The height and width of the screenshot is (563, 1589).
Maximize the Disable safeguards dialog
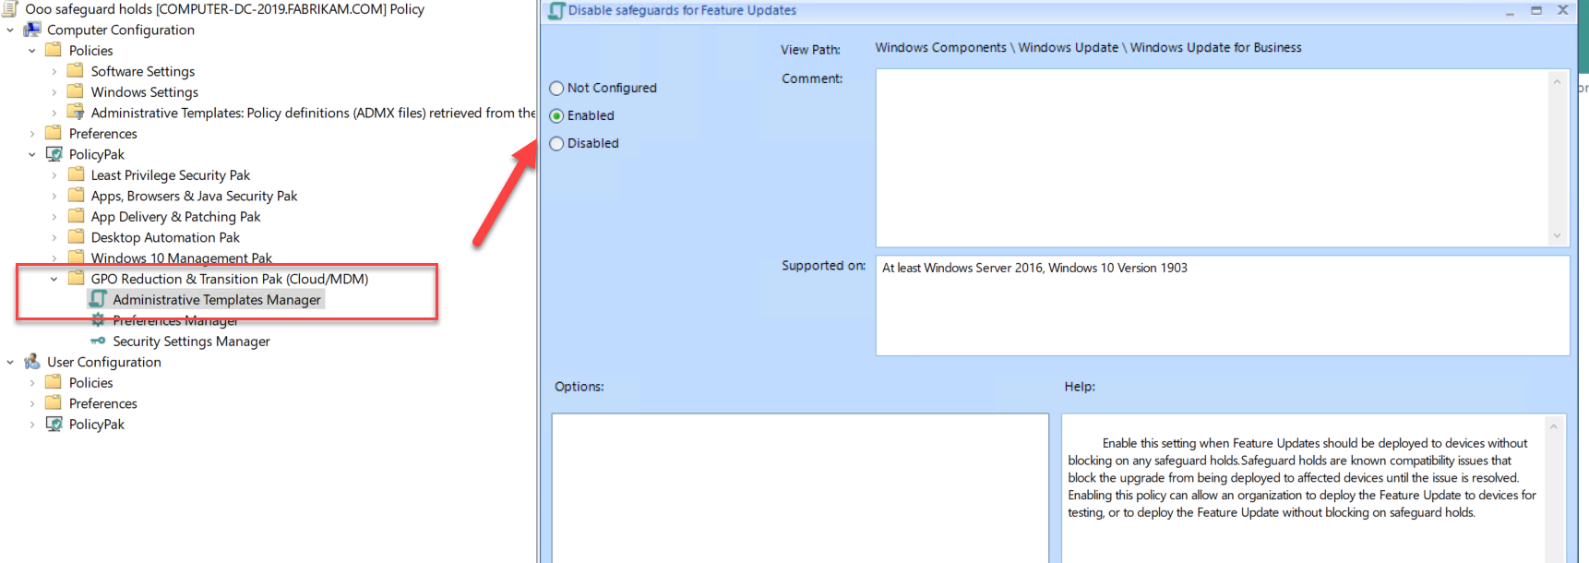click(1536, 10)
